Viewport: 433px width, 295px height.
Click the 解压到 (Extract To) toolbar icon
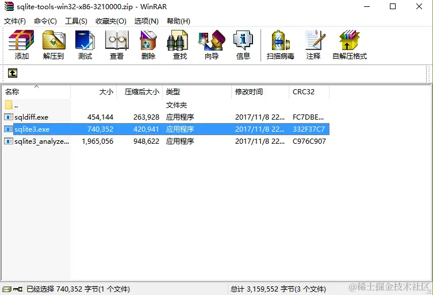[x=53, y=41]
